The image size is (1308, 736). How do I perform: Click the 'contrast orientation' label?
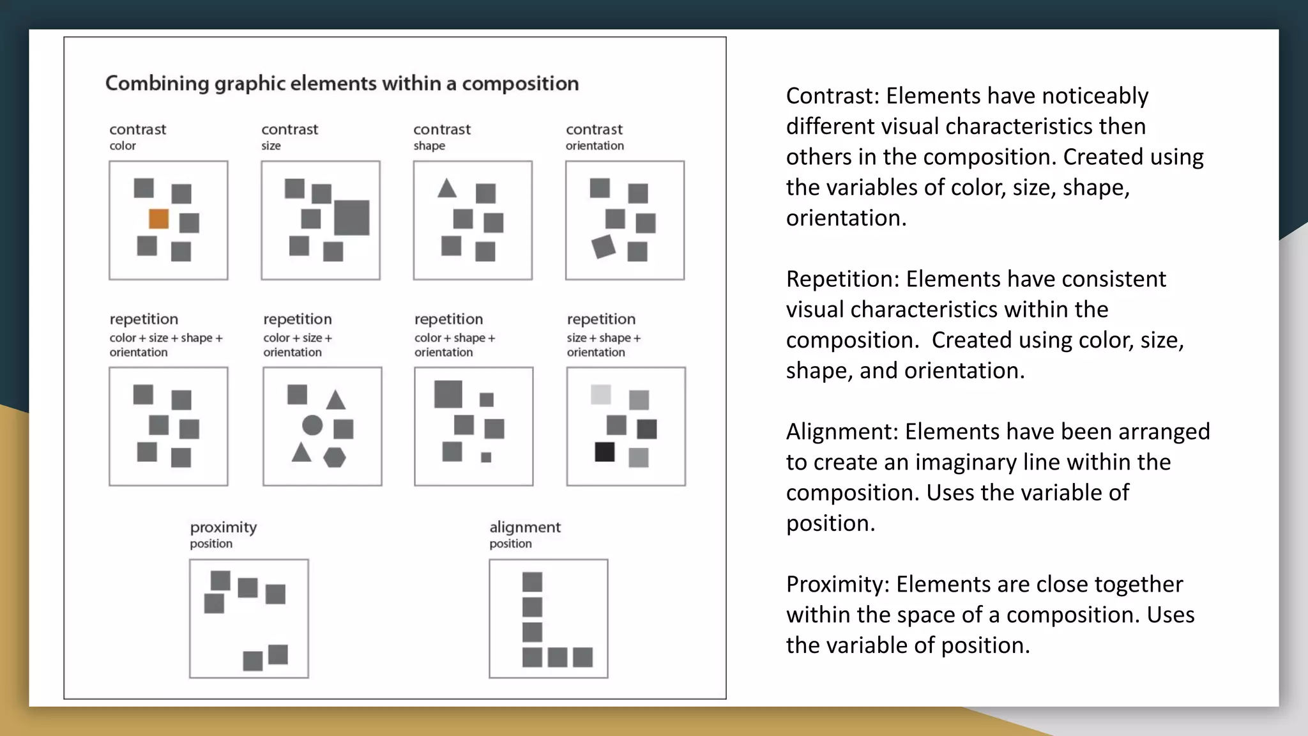(x=595, y=137)
